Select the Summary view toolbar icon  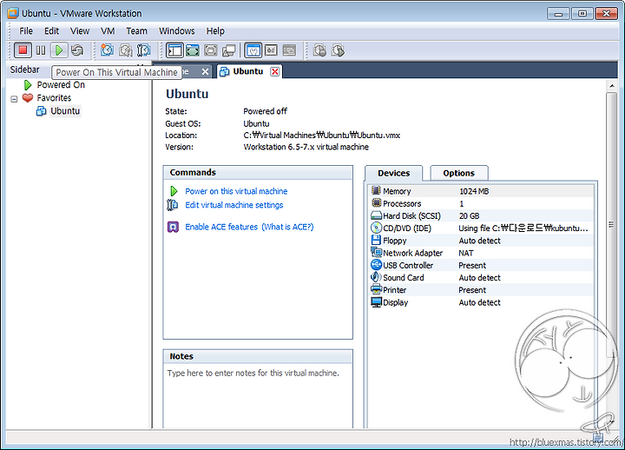253,50
